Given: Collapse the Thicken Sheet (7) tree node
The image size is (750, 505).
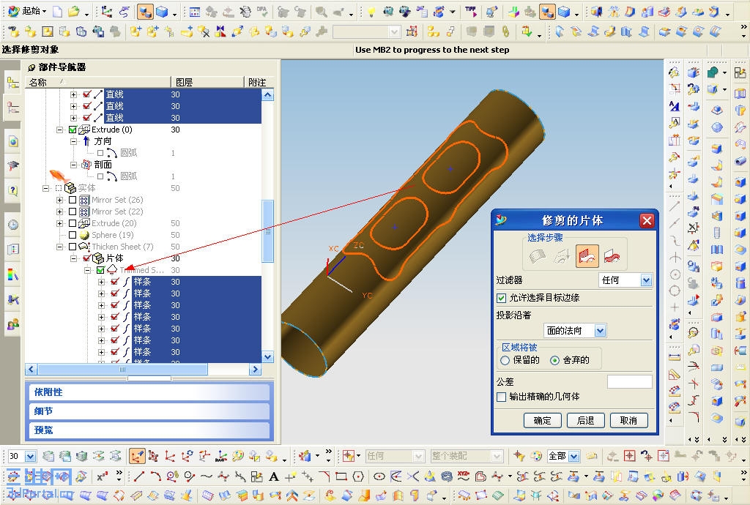Looking at the screenshot, I should point(60,247).
